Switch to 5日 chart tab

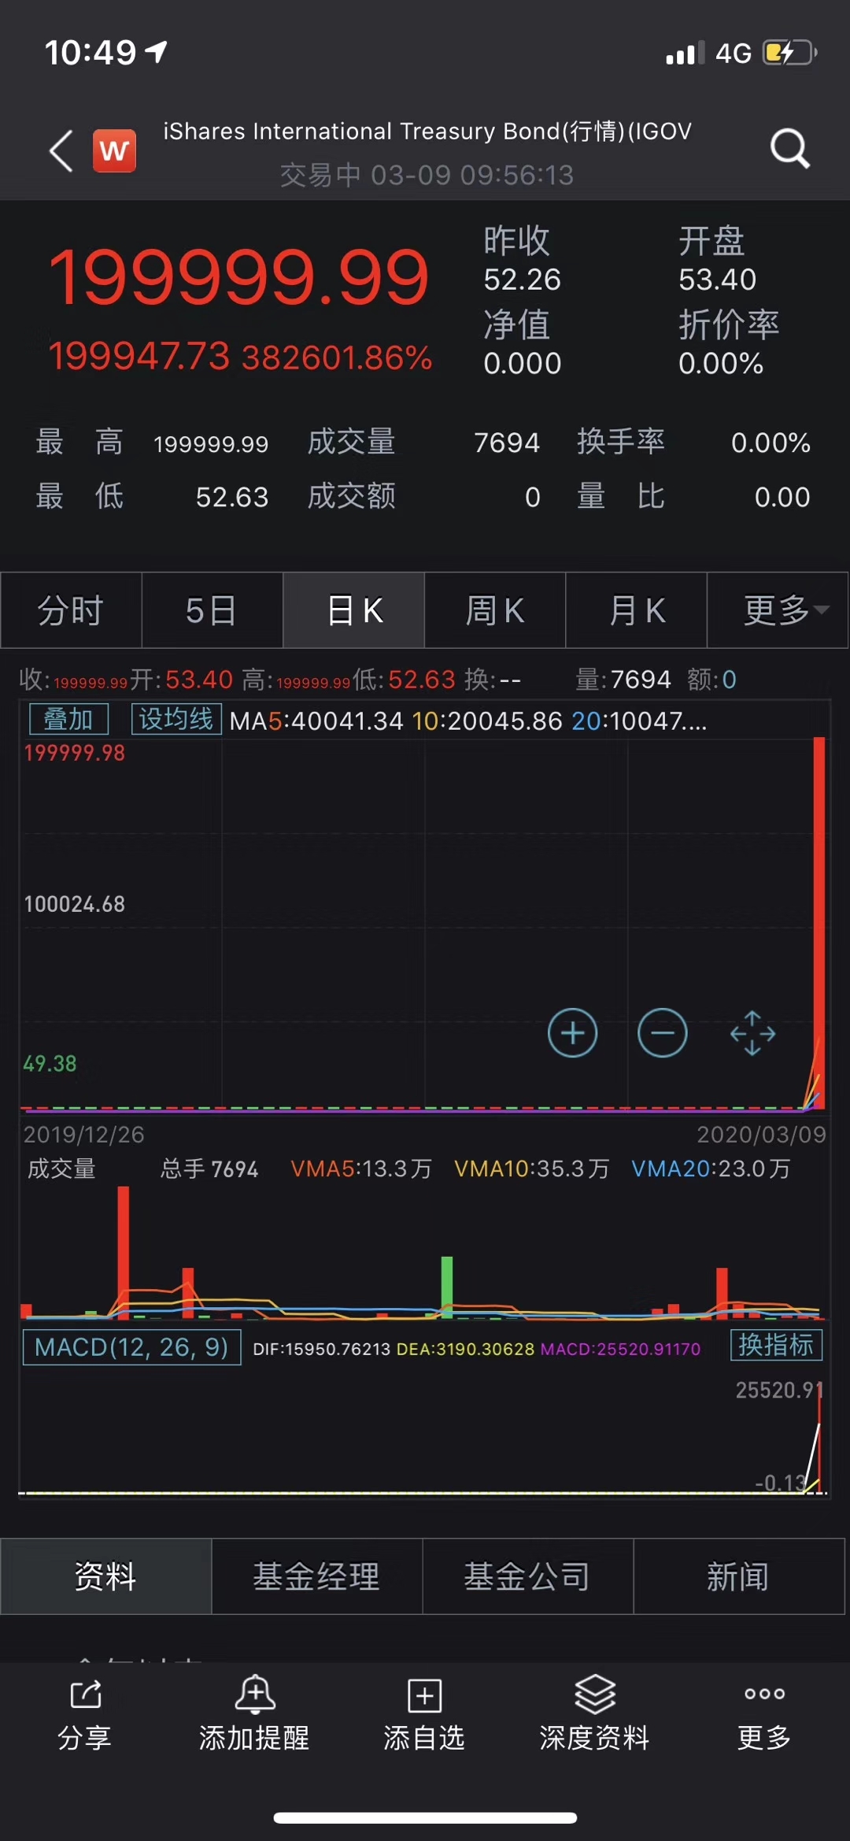coord(212,610)
